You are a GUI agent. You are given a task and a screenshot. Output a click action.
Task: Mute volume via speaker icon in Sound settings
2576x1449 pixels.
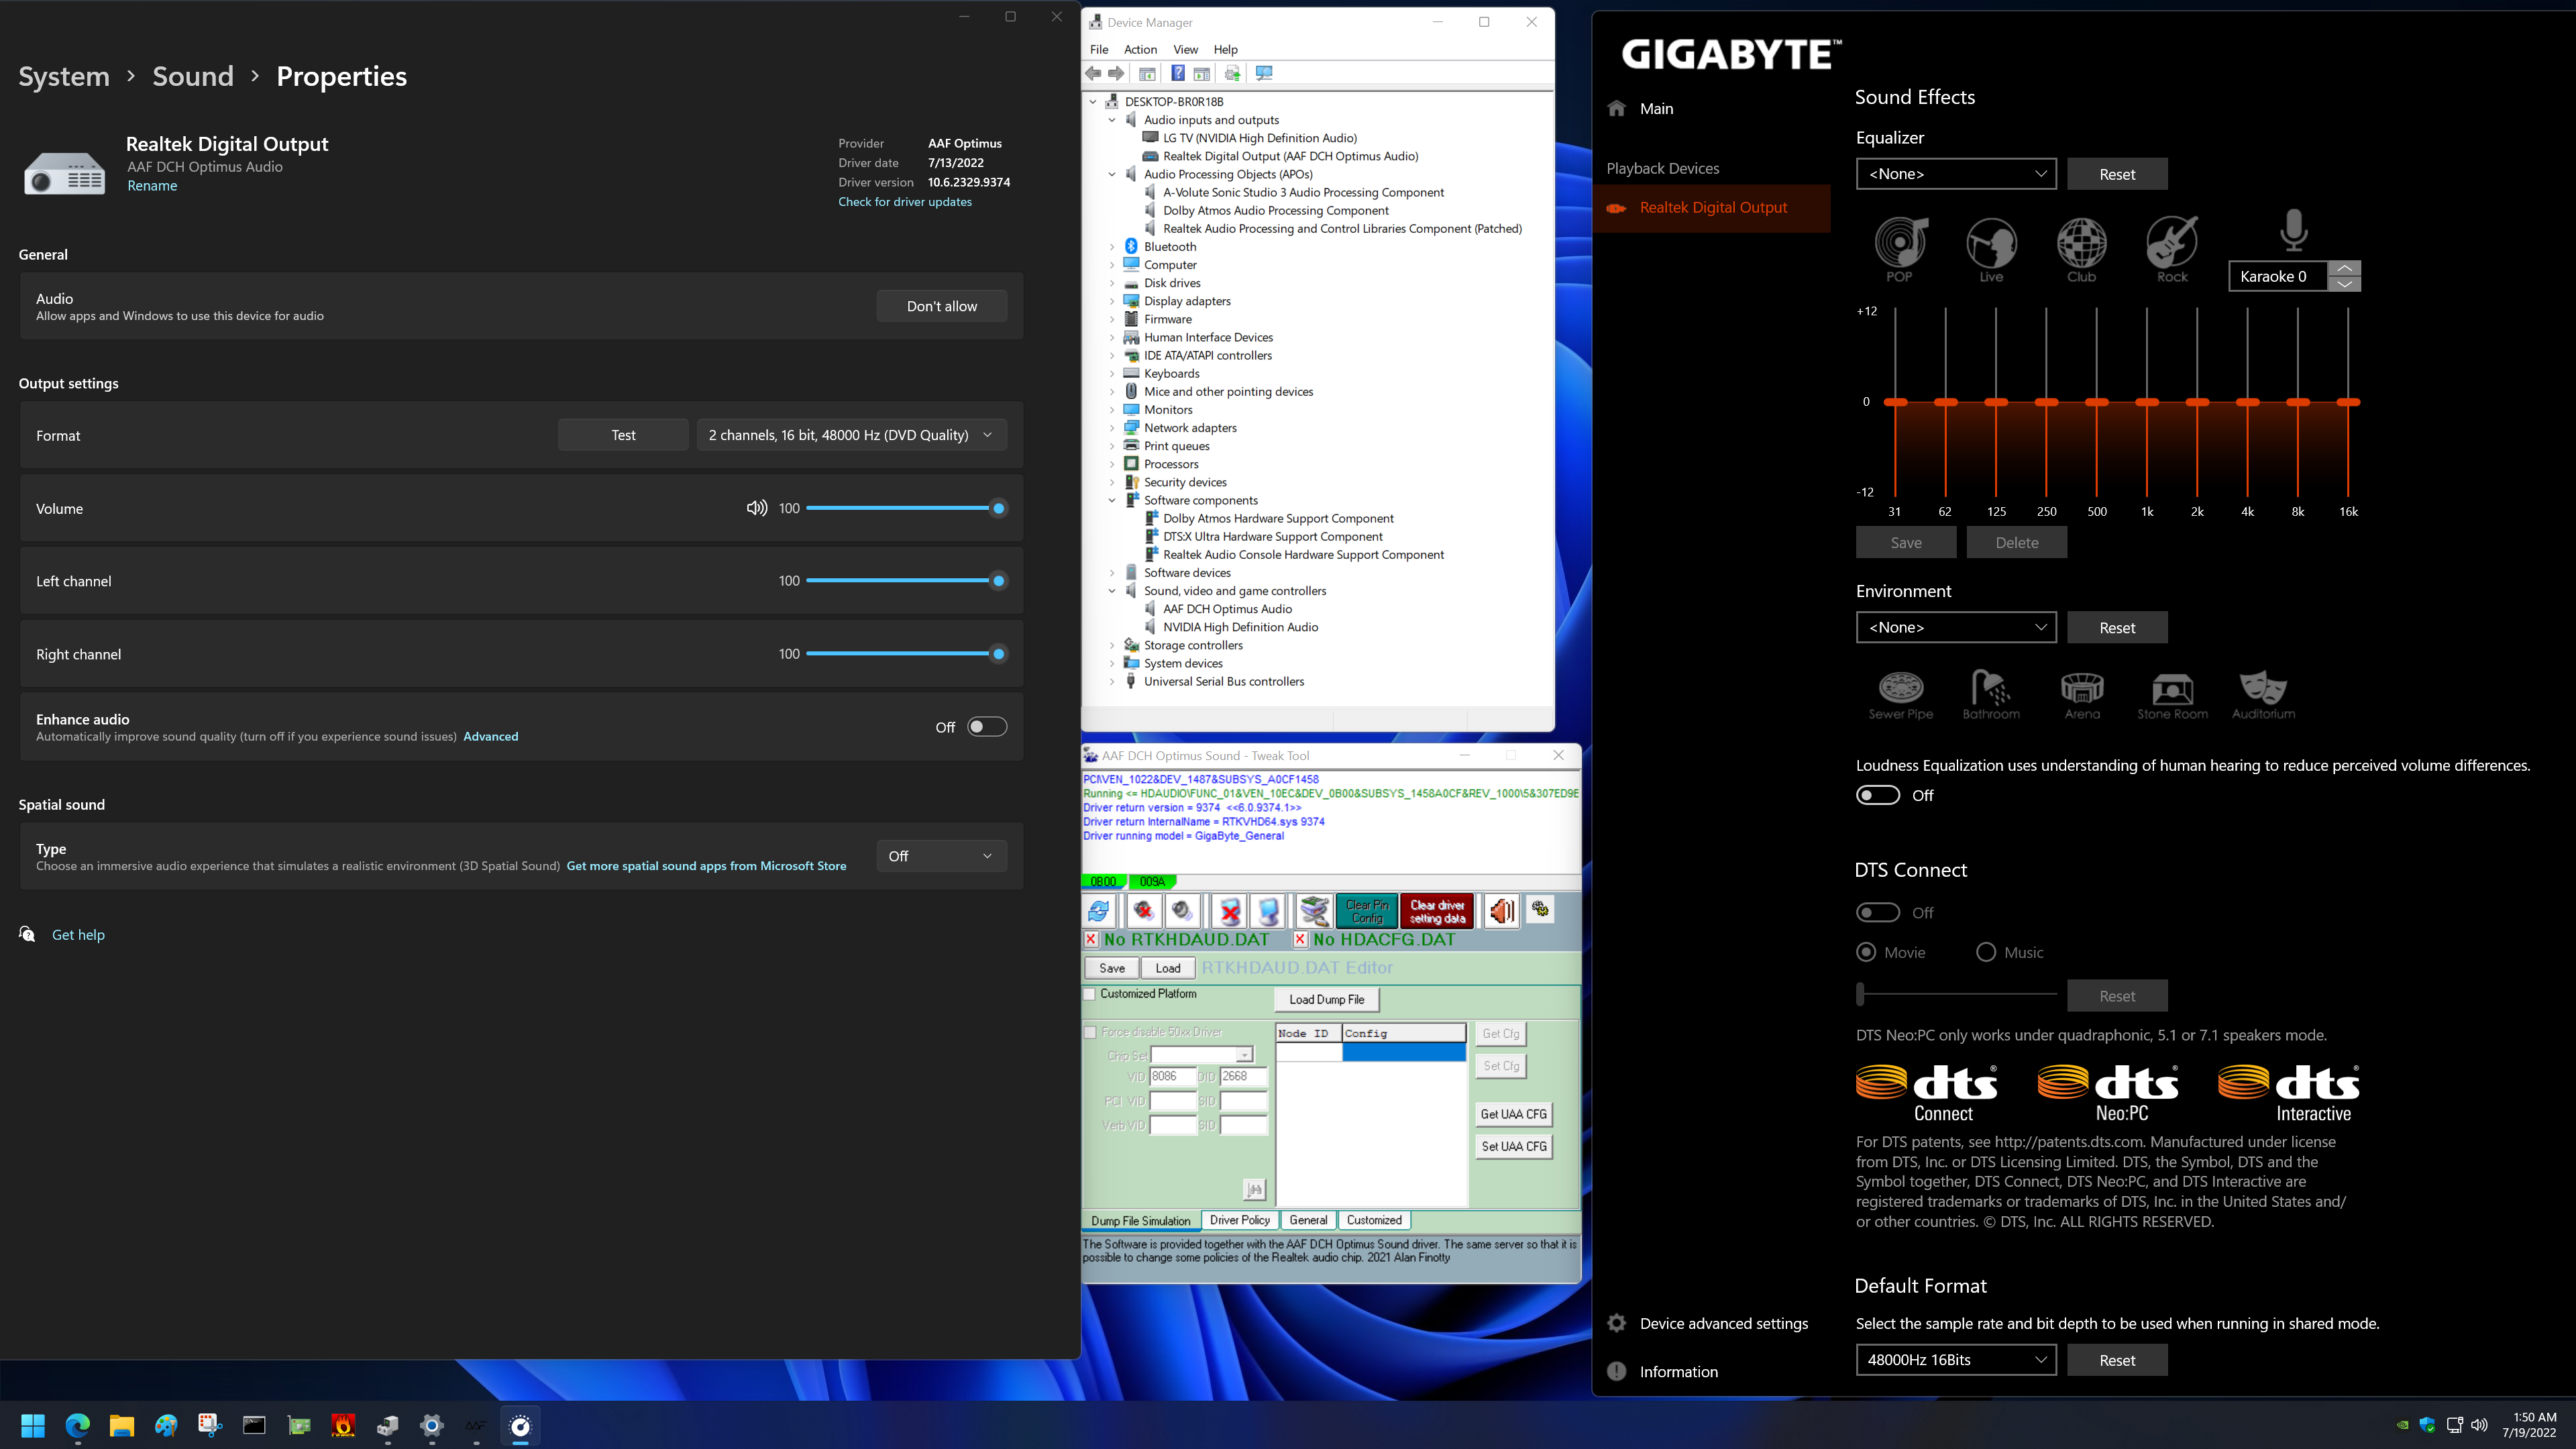757,508
